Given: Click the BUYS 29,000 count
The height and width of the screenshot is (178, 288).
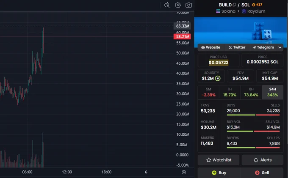Looking at the screenshot, I should pyautogui.click(x=233, y=111).
